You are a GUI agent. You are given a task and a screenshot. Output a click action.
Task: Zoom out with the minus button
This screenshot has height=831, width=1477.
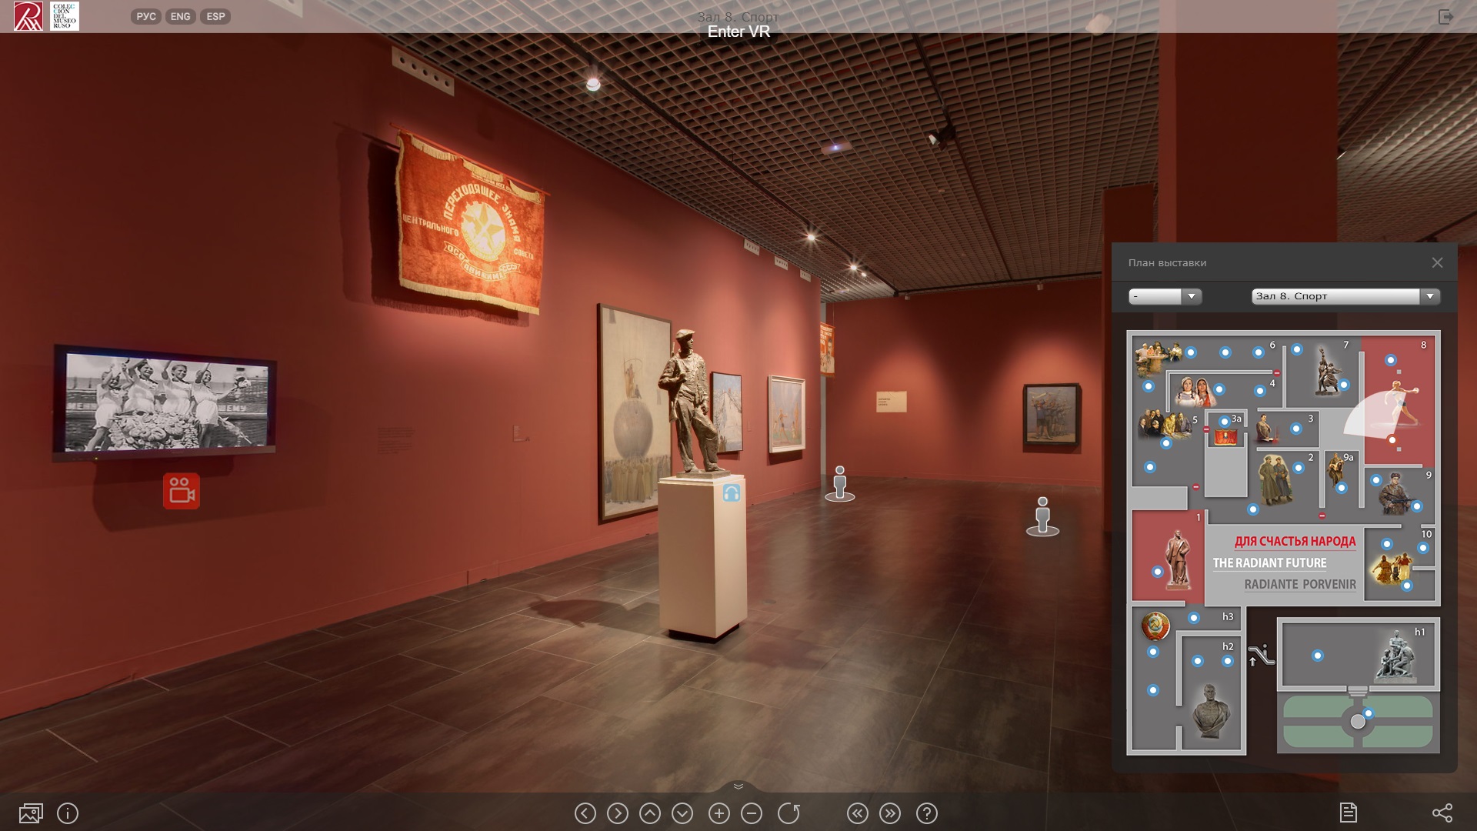pos(752,813)
